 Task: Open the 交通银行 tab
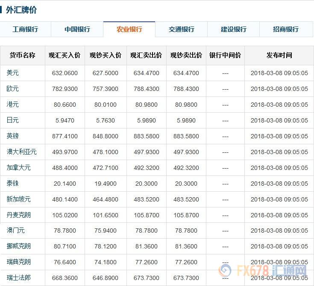pyautogui.click(x=182, y=29)
